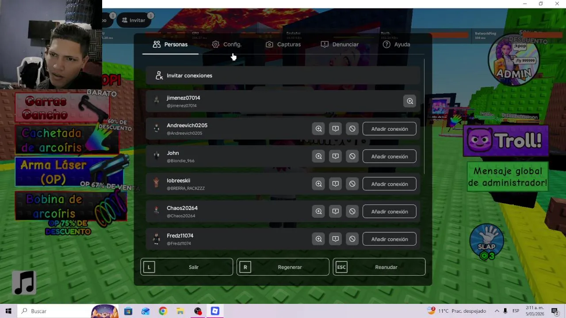This screenshot has height=318, width=566.
Task: Report icon for Chaos20264
Action: click(335, 212)
